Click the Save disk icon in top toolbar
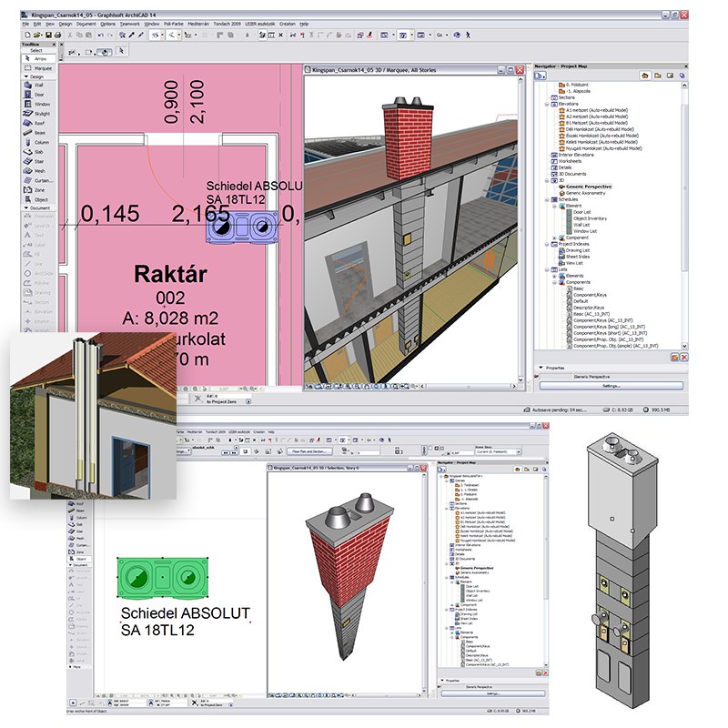This screenshot has width=728, height=728. (x=48, y=35)
